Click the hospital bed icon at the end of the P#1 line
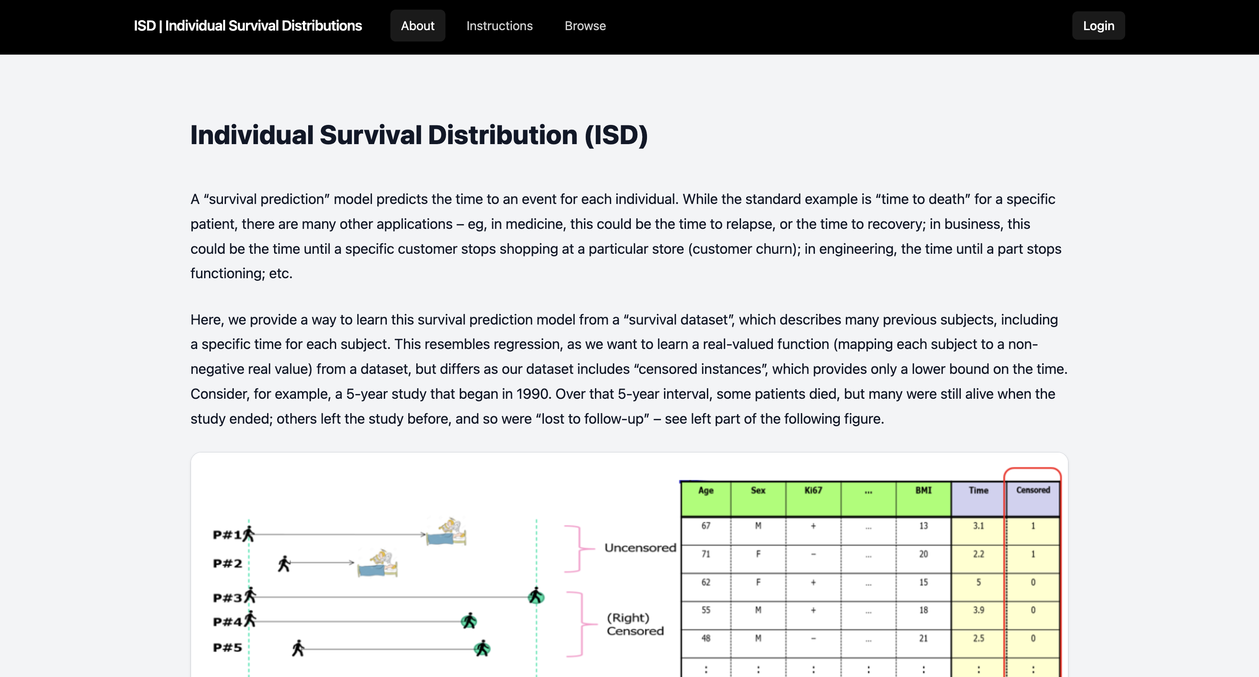 click(446, 532)
